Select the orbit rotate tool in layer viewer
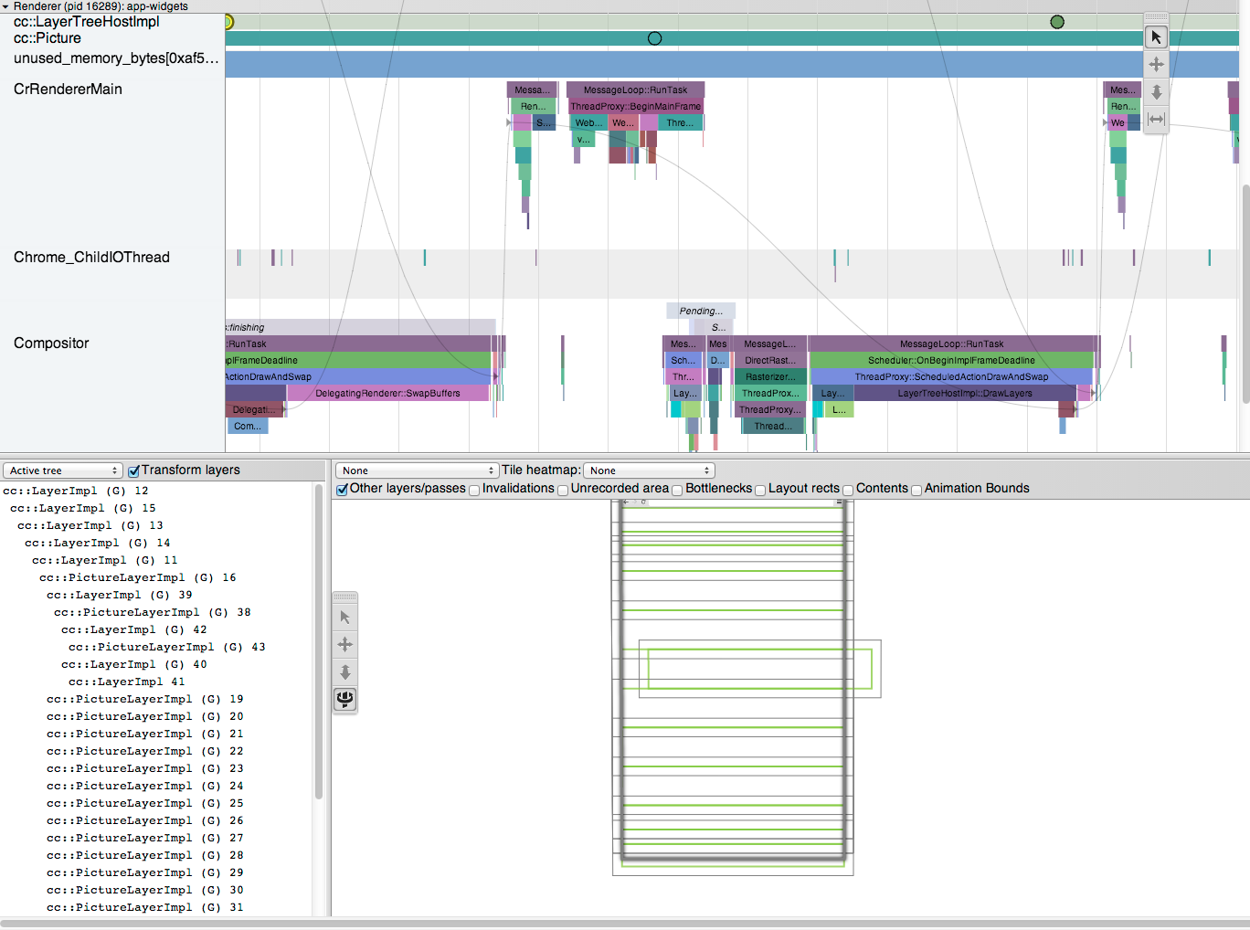The width and height of the screenshot is (1250, 930). tap(345, 700)
